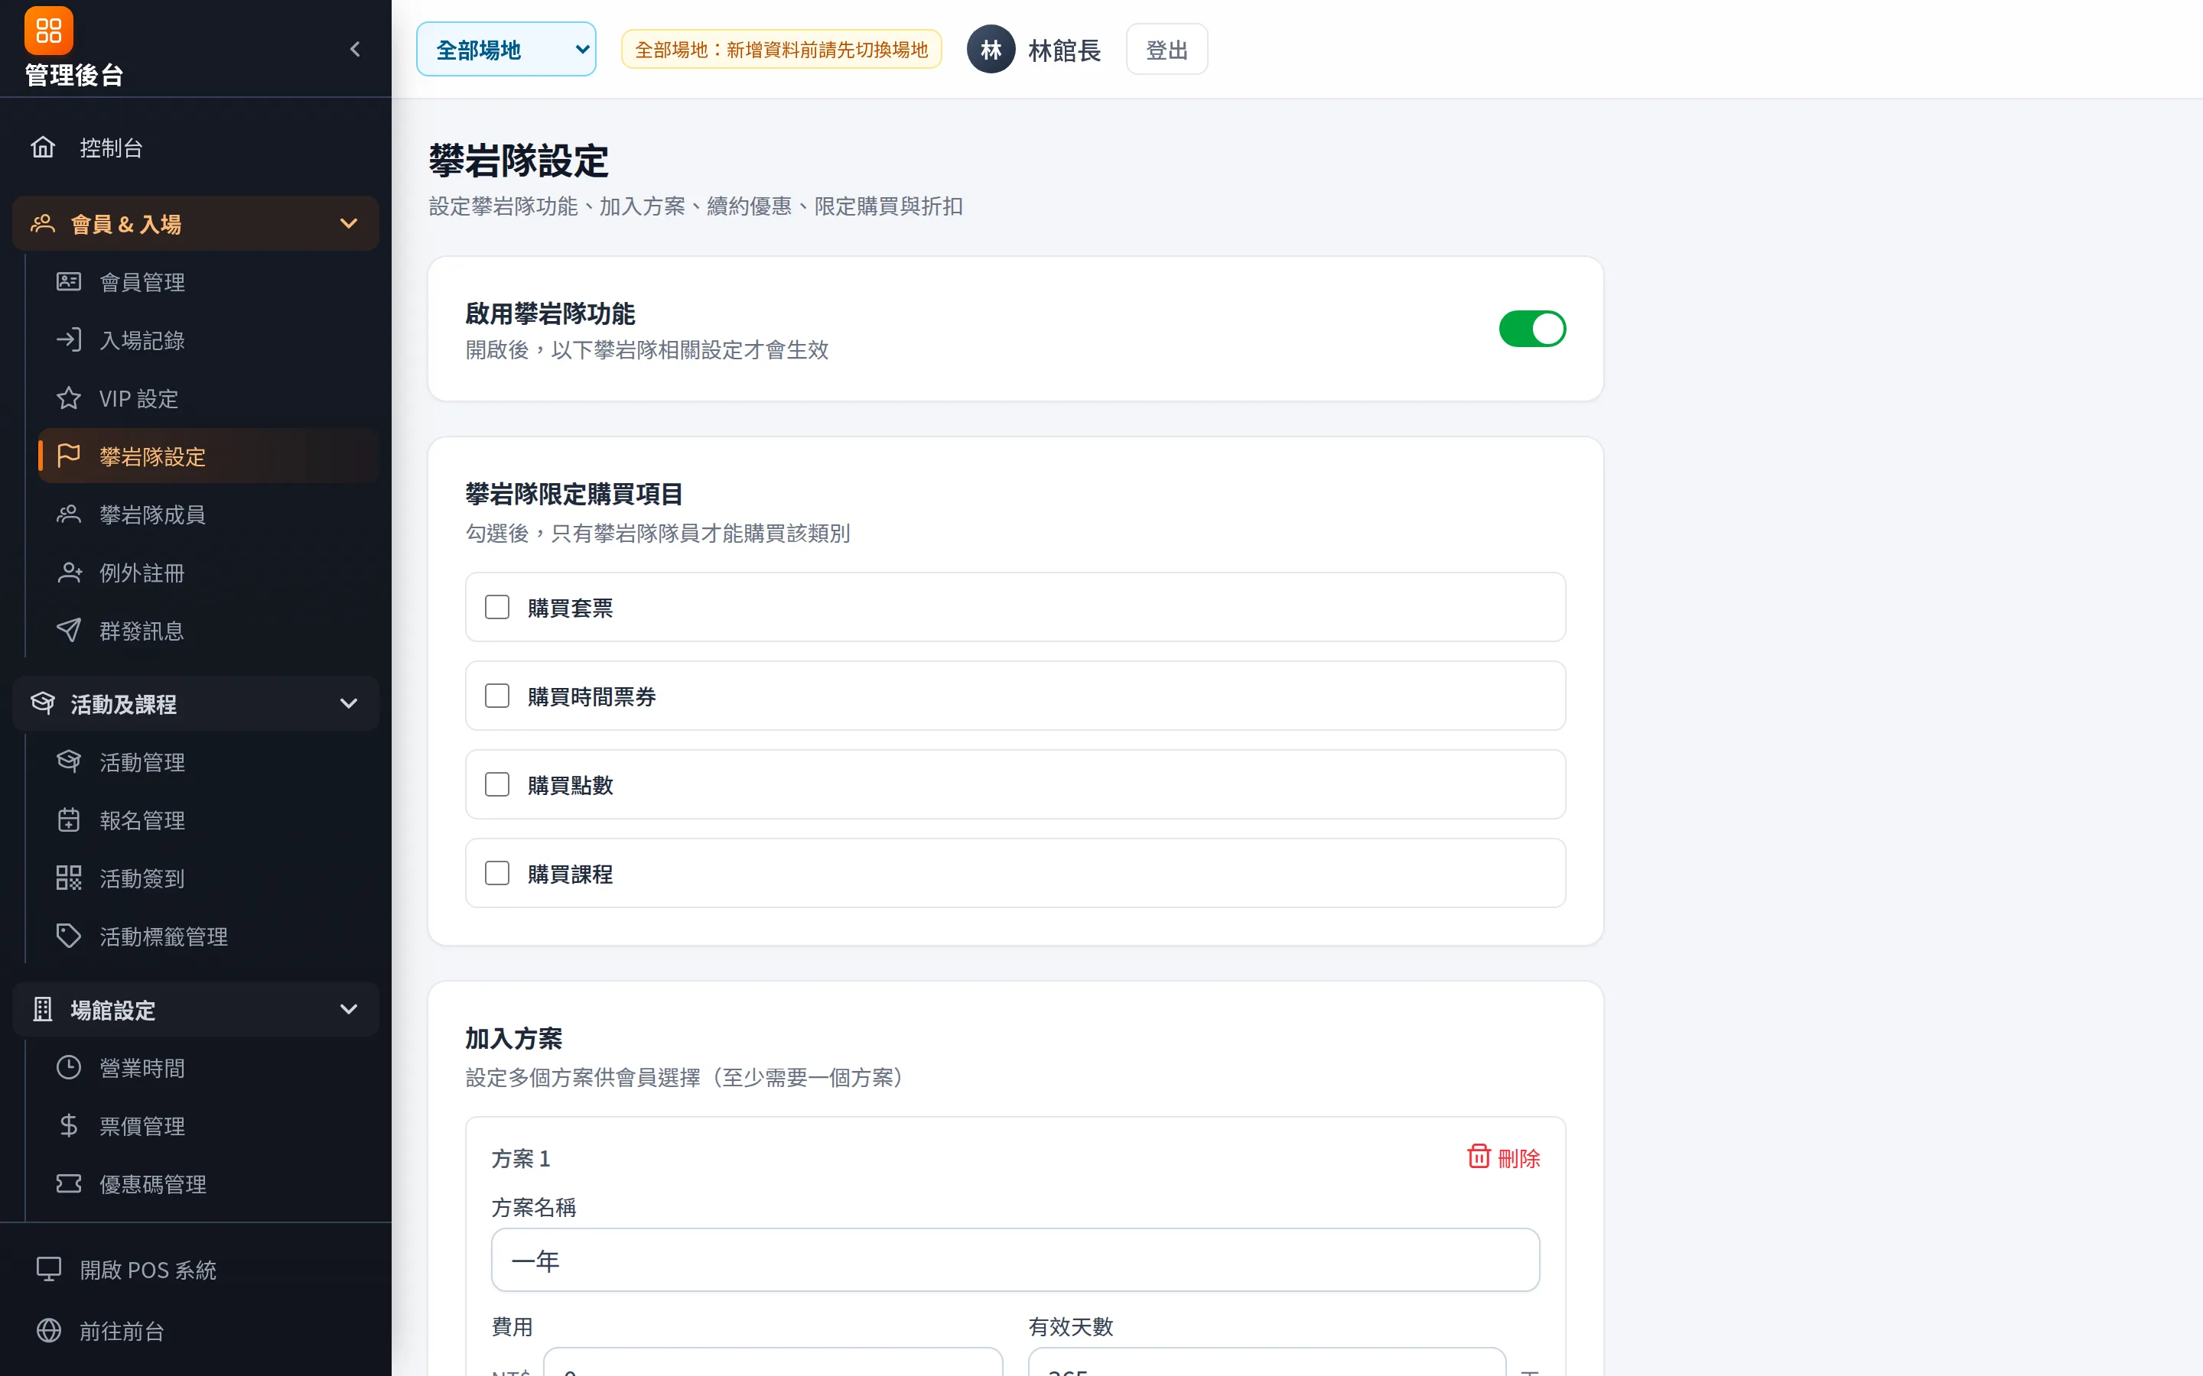Delete 方案 1 with the 刪除 button

[1504, 1157]
